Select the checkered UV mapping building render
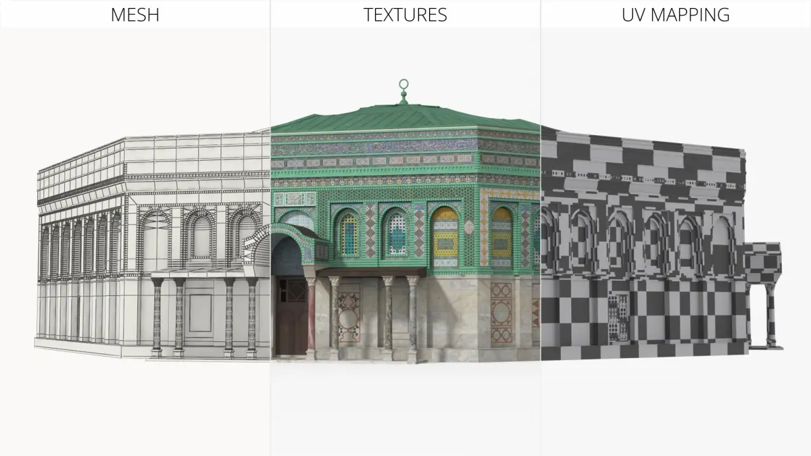This screenshot has height=456, width=811. 662,245
